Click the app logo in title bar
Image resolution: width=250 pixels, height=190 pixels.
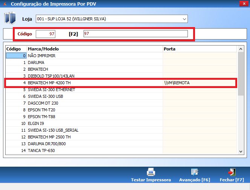(5, 4)
